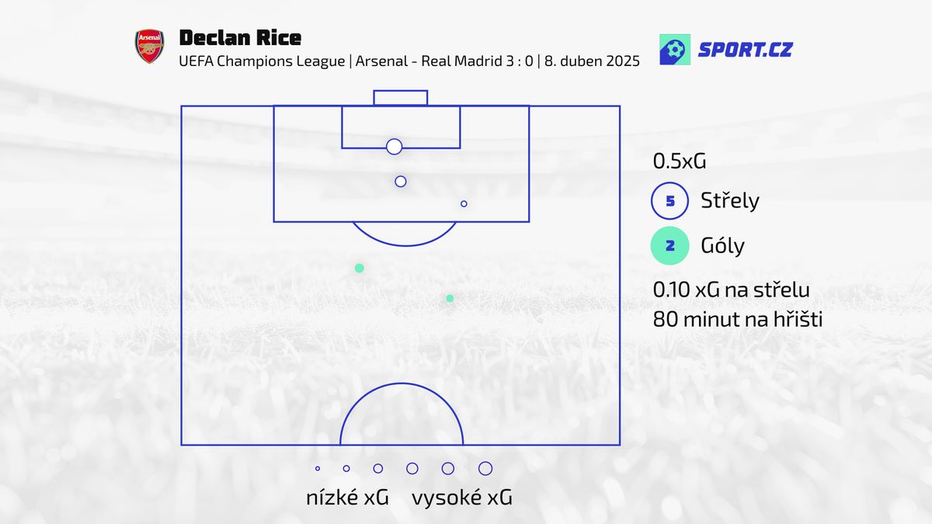Click the 0.5xG total value
Screen dimensions: 932x524
pyautogui.click(x=680, y=161)
